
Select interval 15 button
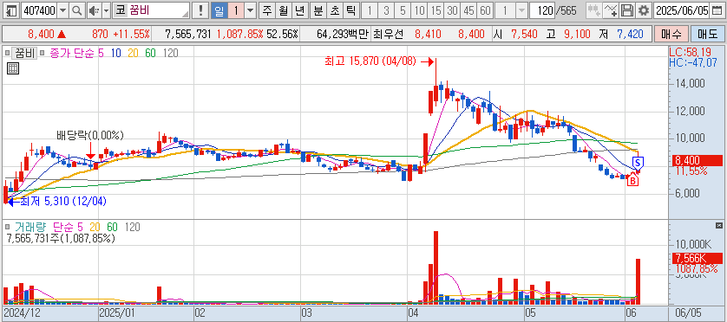coord(436,10)
